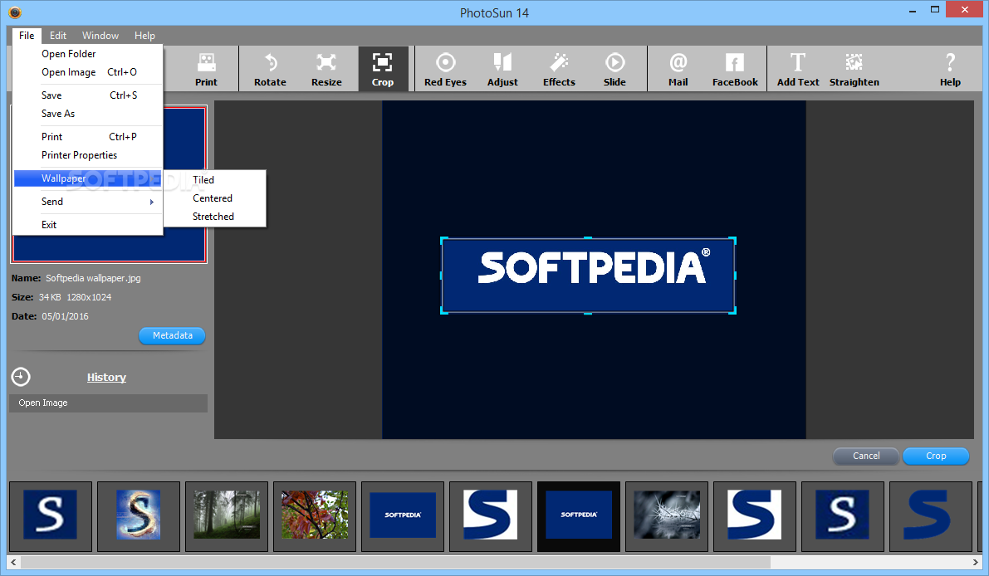Screen dimensions: 989x576
Task: Click the size value 34 KB 1280x1024
Action: coord(75,297)
